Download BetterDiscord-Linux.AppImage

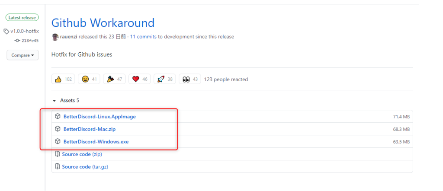click(100, 117)
